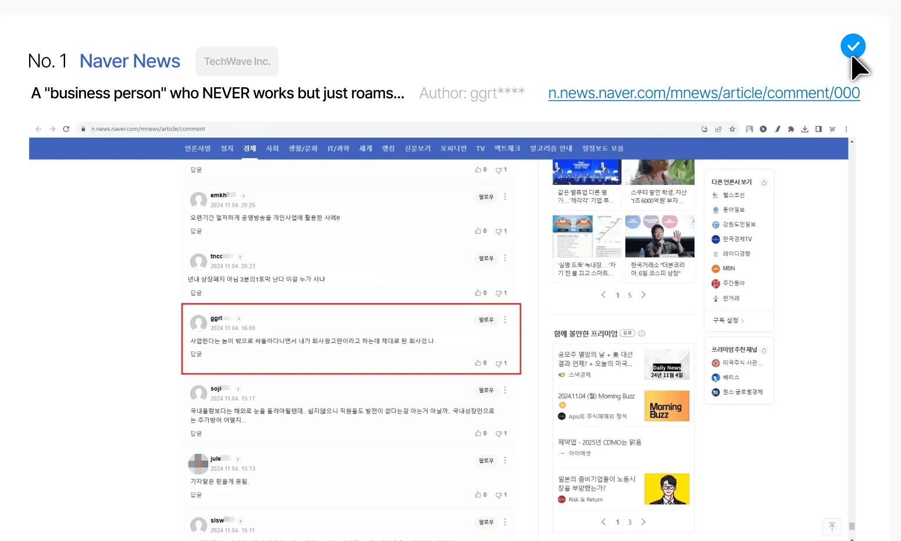Open the browser downloads icon

(x=805, y=129)
